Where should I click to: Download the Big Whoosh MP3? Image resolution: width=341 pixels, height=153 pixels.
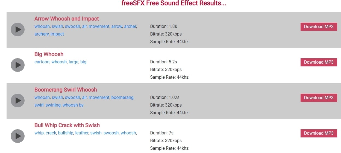point(319,62)
